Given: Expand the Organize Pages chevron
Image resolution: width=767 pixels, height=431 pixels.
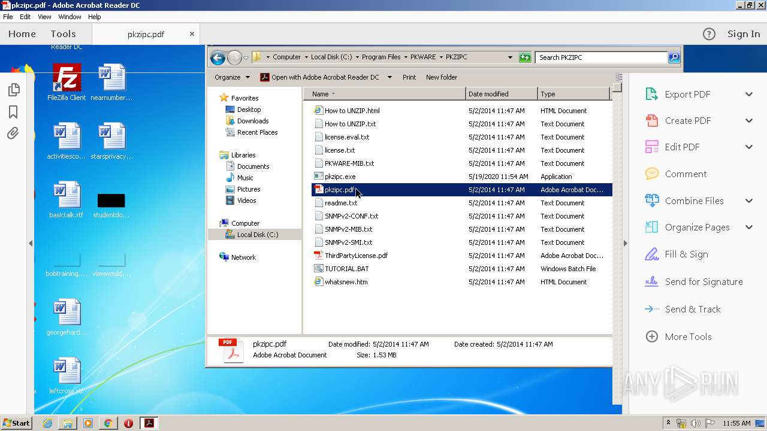Looking at the screenshot, I should click(x=749, y=227).
